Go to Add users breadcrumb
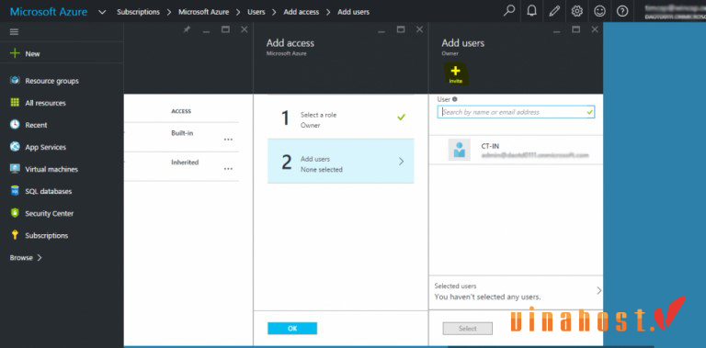Viewport: 706px width, 348px height. click(353, 12)
